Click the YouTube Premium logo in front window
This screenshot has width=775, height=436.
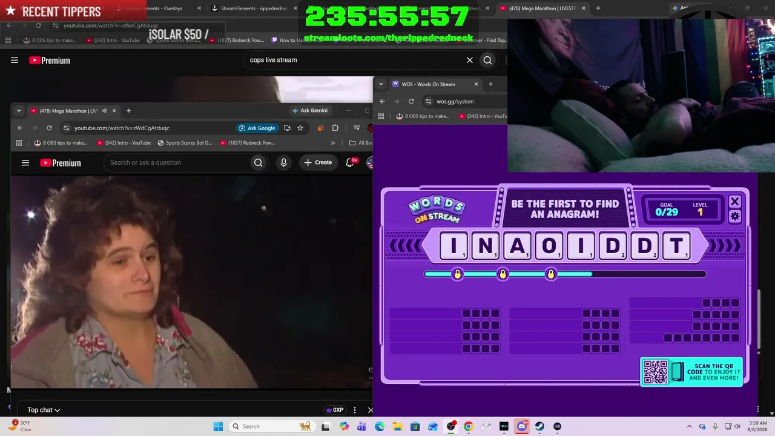[x=61, y=162]
